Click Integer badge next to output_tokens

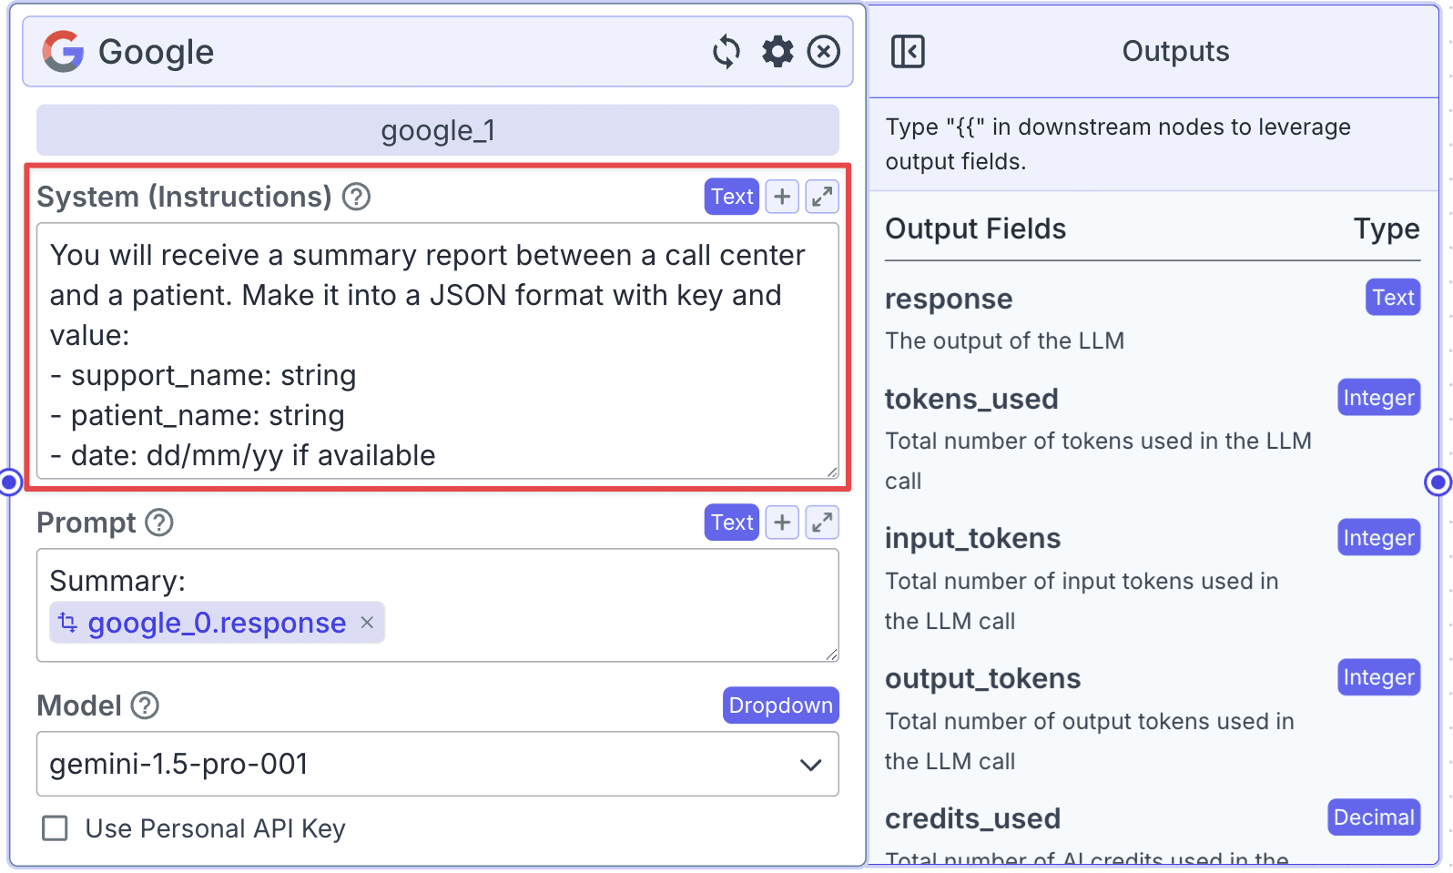(1379, 677)
